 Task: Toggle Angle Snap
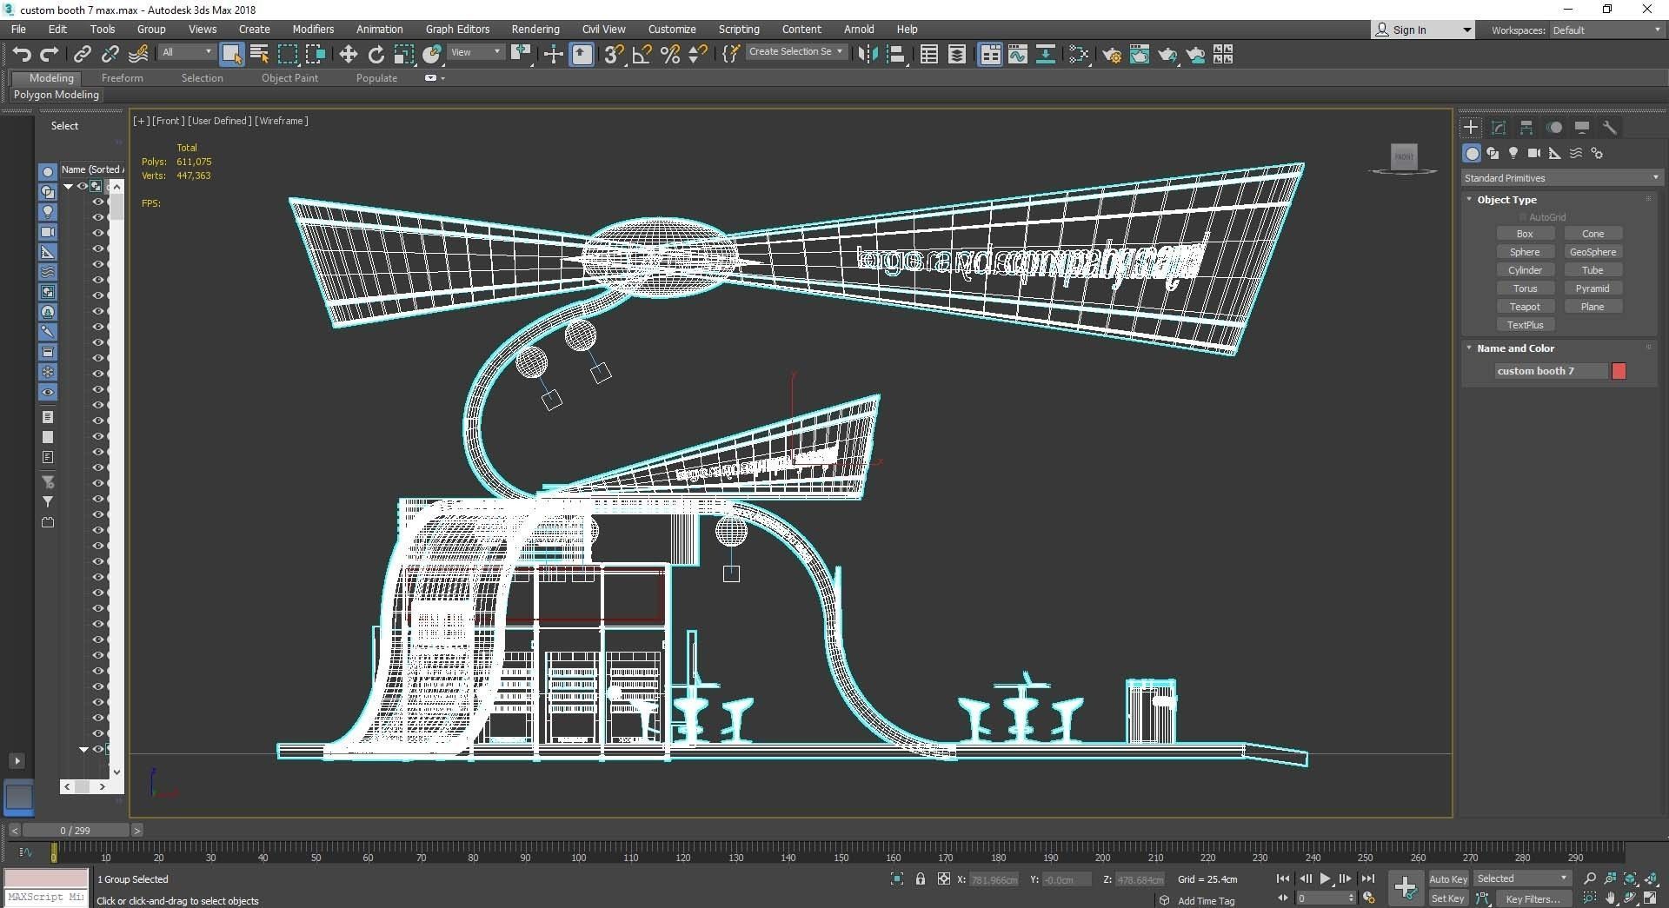coord(642,55)
